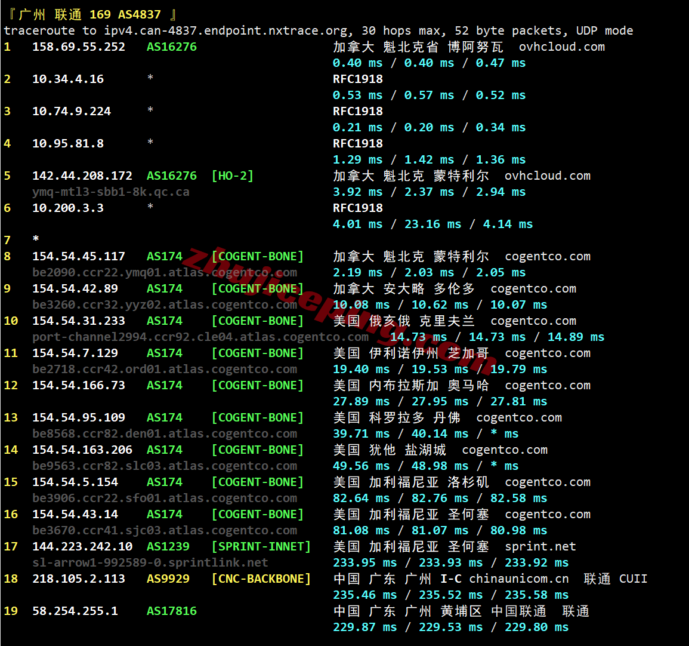Click the CNC-BACKBONE tag on hop 18
Image resolution: width=689 pixels, height=646 pixels.
pyautogui.click(x=261, y=579)
